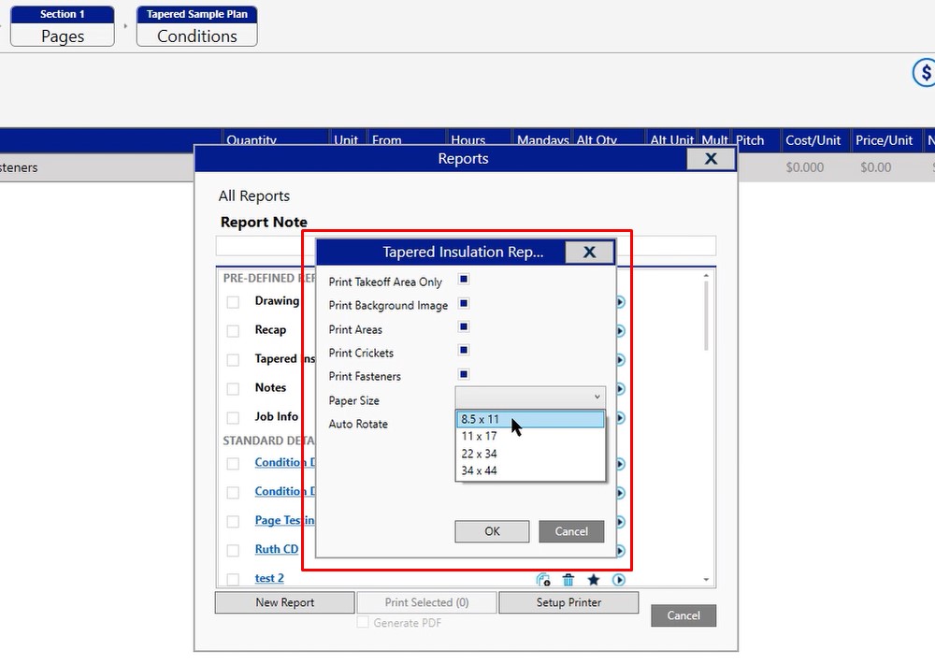Select 34 x 44 from paper sizes
935x665 pixels.
479,470
